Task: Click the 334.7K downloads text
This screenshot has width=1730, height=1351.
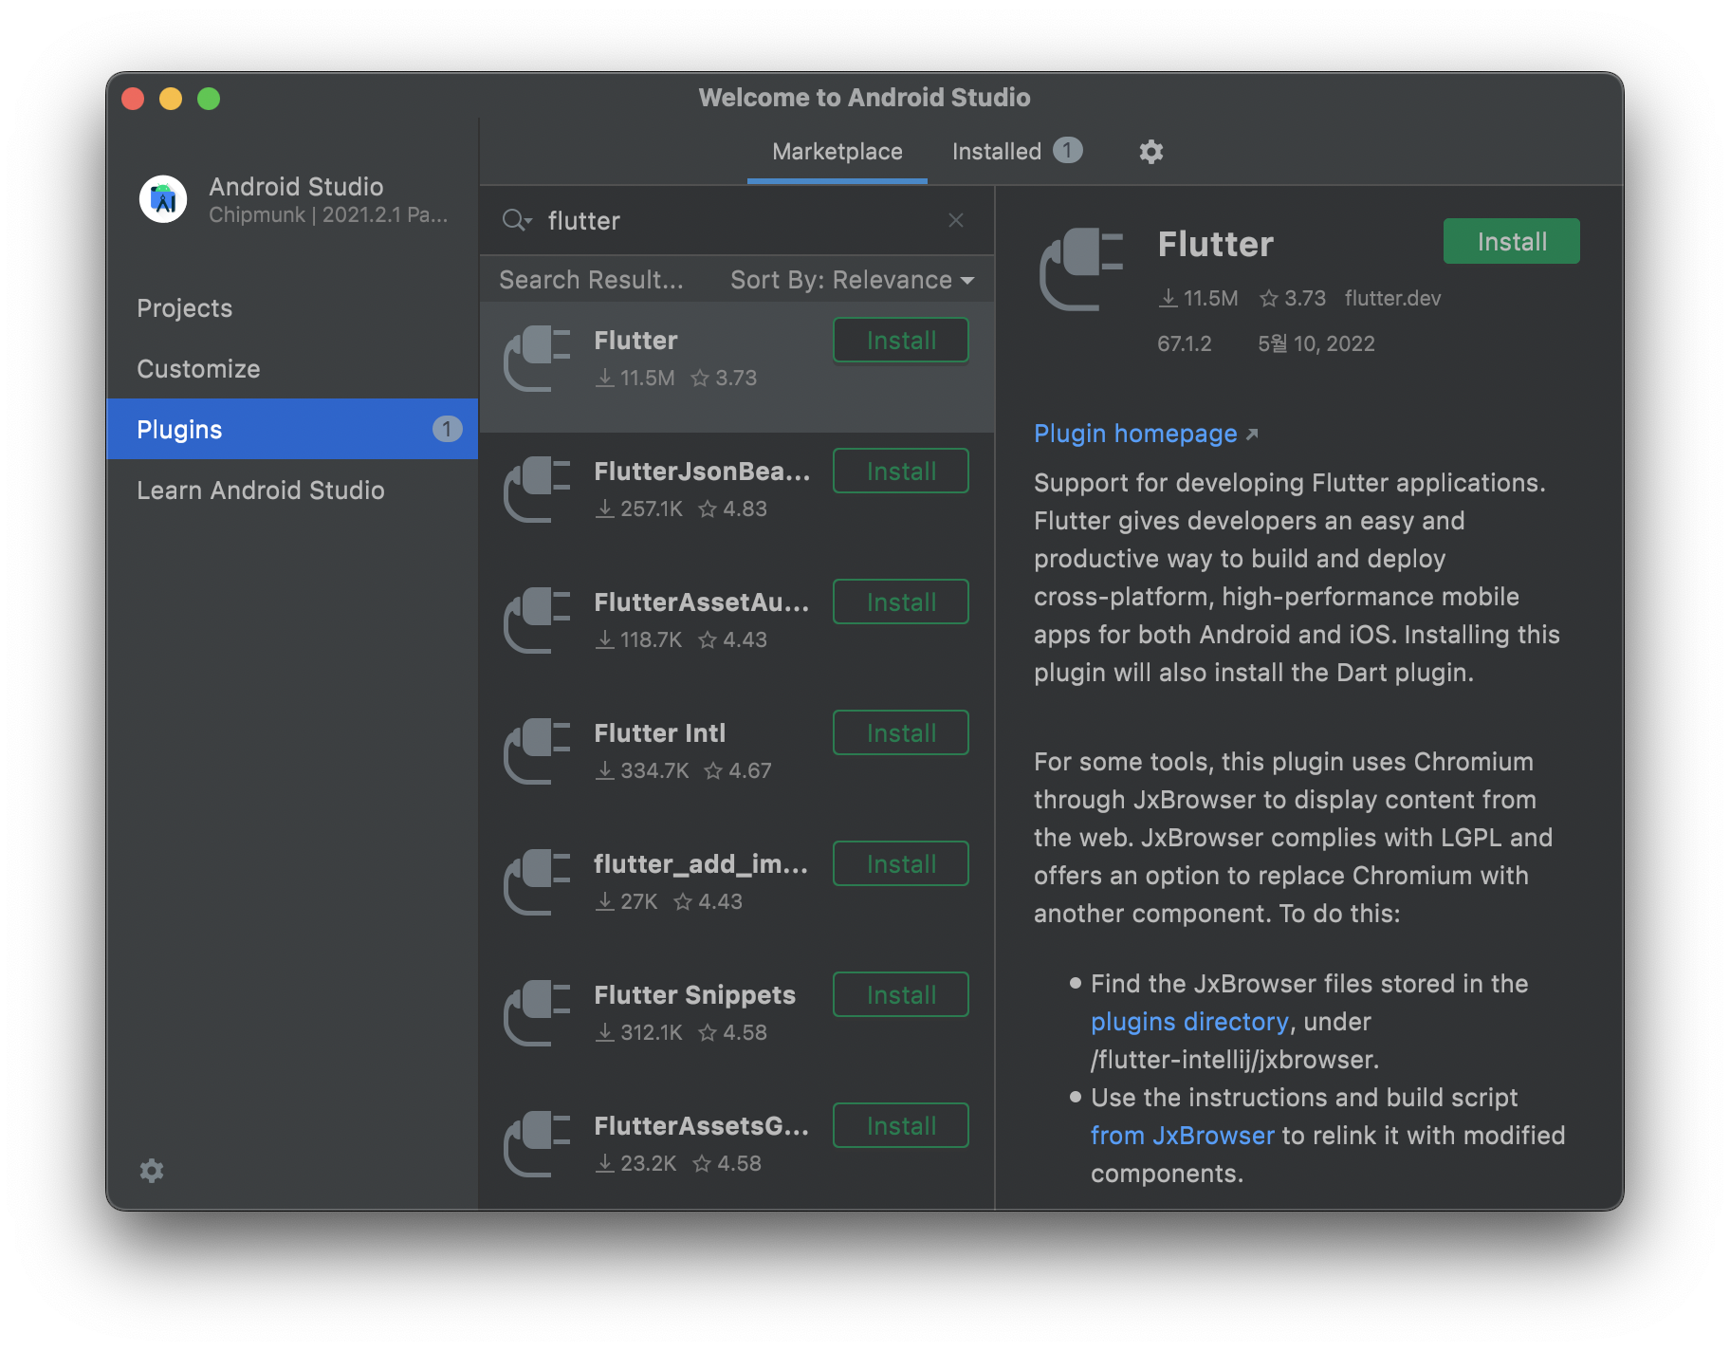Action: 654,771
